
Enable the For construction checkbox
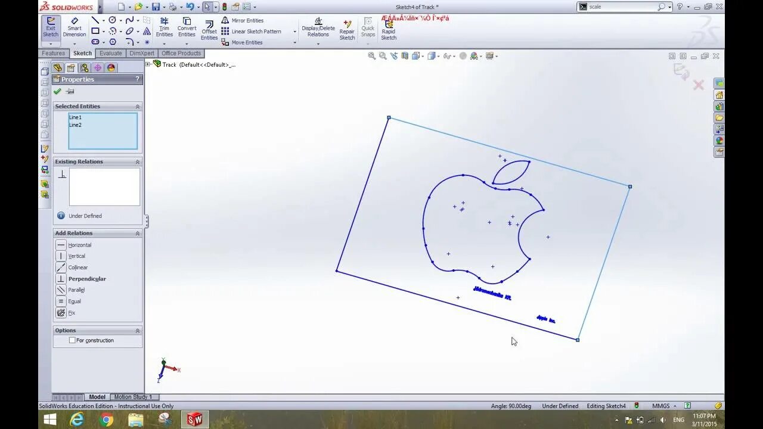(x=72, y=340)
